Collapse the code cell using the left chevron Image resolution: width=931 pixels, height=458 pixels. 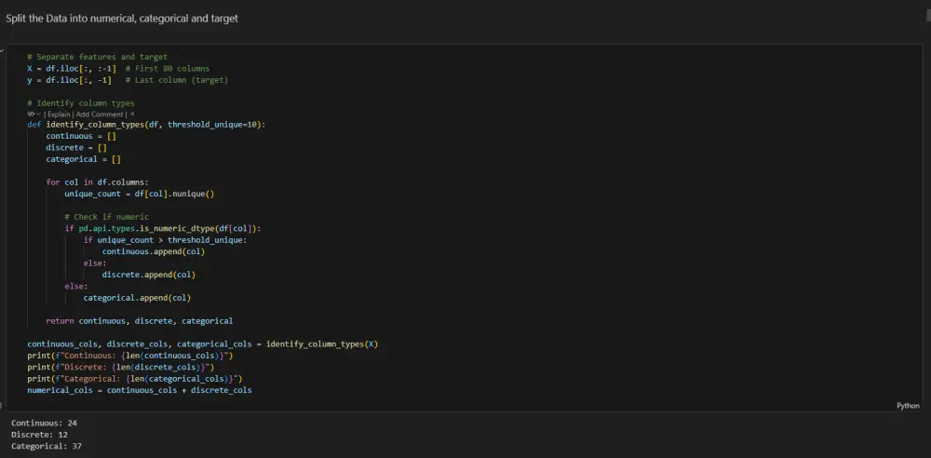click(3, 50)
